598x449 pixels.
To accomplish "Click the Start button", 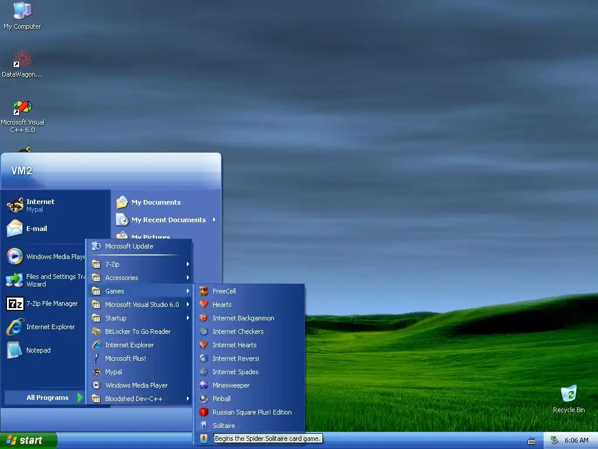I will 28,440.
